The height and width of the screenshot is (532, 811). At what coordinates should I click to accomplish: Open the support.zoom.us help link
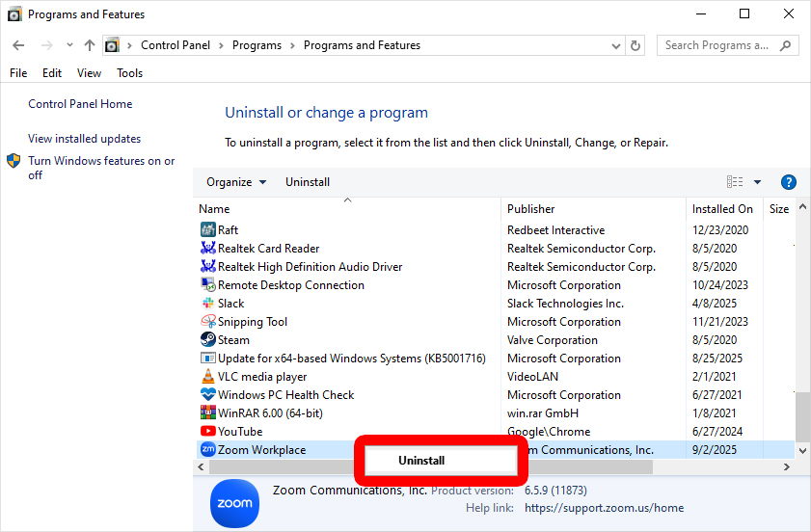604,508
